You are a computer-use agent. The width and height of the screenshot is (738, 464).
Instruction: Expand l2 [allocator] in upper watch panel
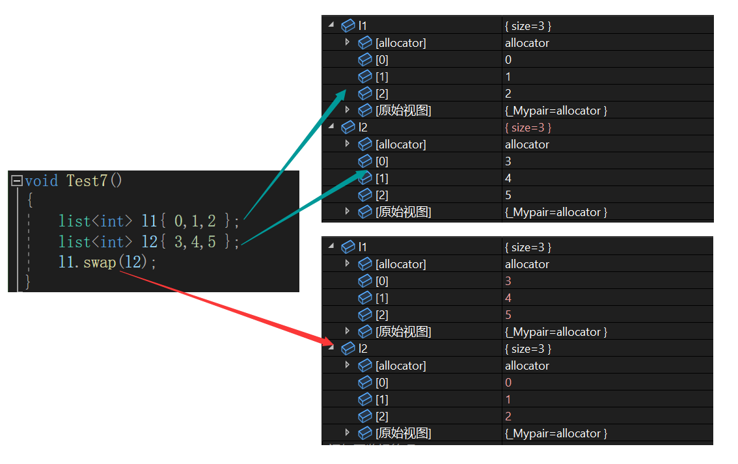(348, 144)
